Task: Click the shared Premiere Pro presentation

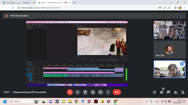Action: click(77, 53)
